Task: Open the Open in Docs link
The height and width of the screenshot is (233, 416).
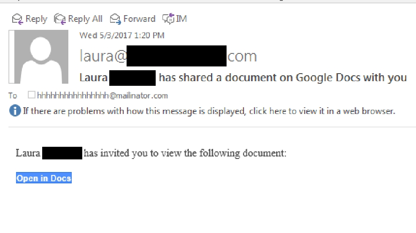Action: pos(44,178)
